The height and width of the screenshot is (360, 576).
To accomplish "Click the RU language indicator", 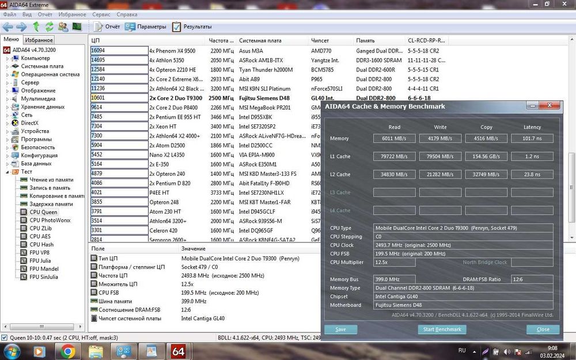I will coord(462,350).
